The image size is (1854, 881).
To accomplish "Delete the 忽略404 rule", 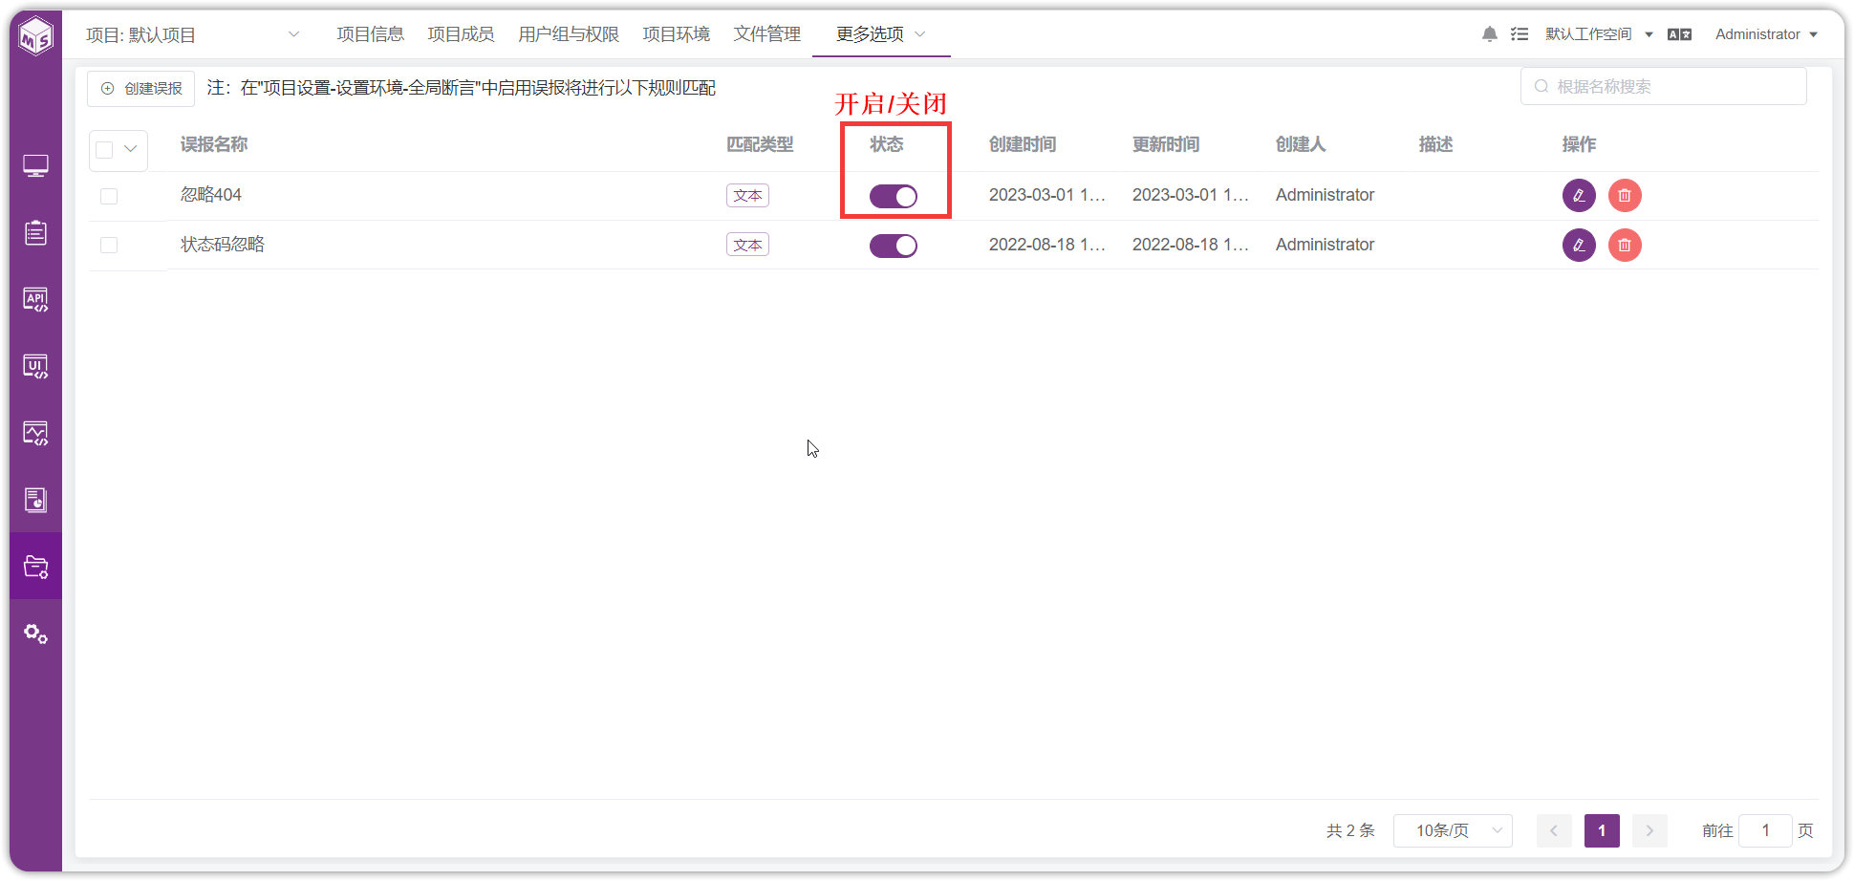I will pyautogui.click(x=1625, y=195).
